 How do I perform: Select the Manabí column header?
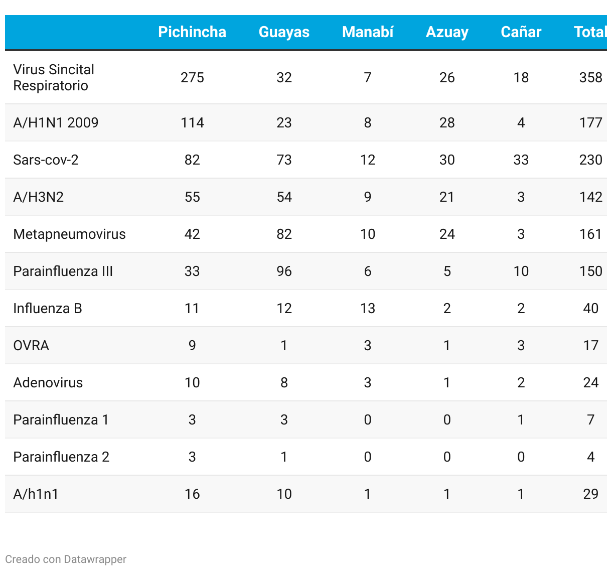tap(368, 32)
